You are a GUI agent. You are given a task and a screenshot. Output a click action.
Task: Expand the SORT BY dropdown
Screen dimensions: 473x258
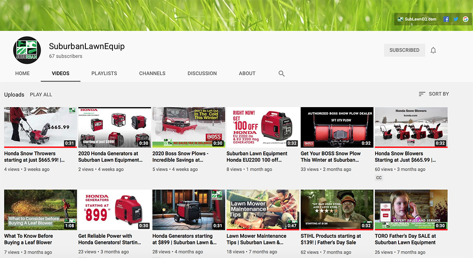click(434, 94)
